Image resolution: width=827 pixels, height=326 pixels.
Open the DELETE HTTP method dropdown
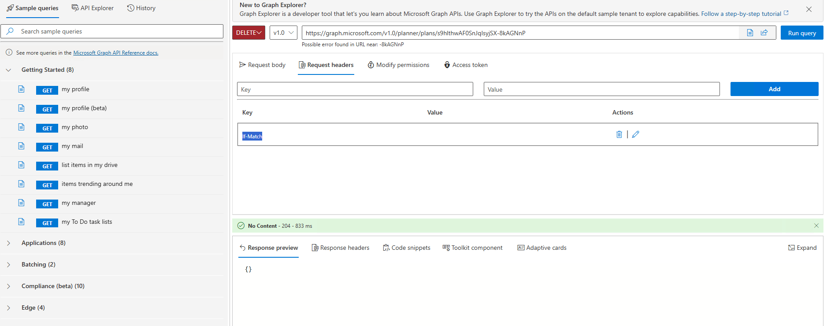coord(249,33)
